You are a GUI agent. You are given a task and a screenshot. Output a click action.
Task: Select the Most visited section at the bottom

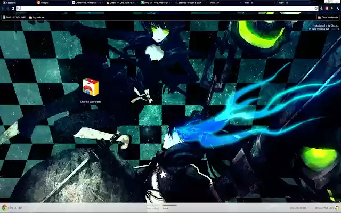[x=153, y=208]
